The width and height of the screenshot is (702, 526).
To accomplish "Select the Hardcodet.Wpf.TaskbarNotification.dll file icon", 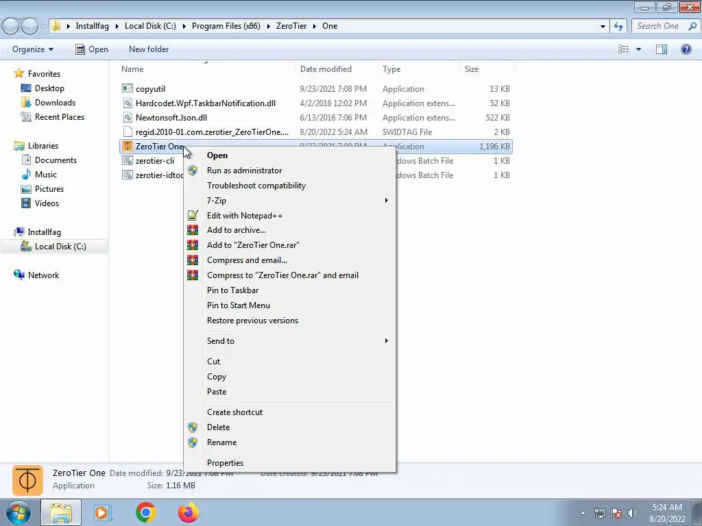I will 128,103.
